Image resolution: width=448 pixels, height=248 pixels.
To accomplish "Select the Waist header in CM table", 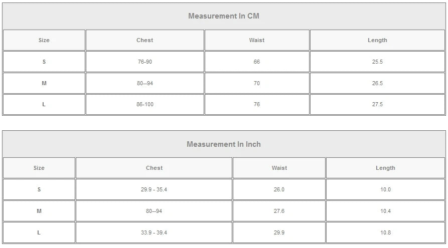I will 256,40.
